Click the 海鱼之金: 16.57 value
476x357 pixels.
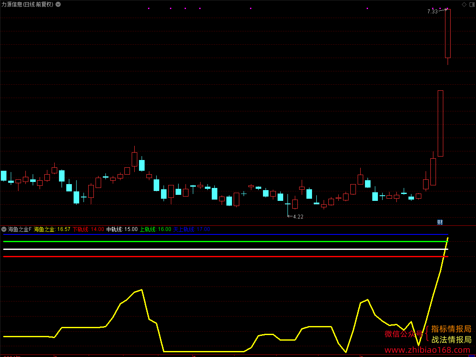[x=52, y=229]
